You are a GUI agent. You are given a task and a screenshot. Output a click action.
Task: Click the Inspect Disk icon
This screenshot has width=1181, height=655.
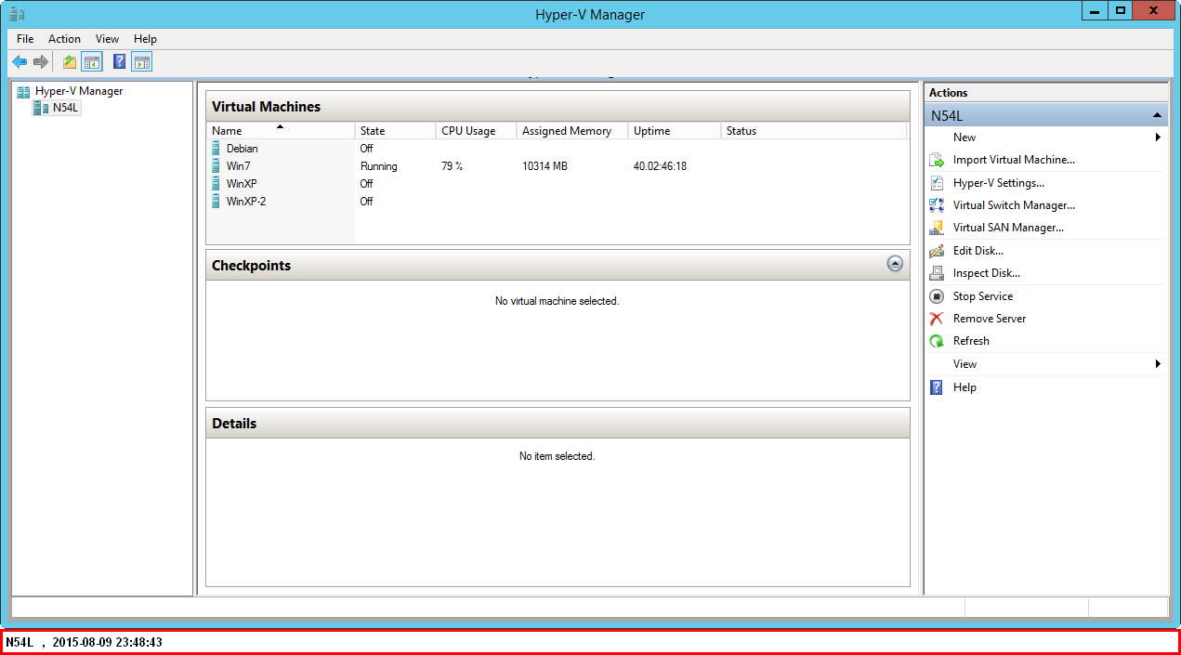coord(937,273)
